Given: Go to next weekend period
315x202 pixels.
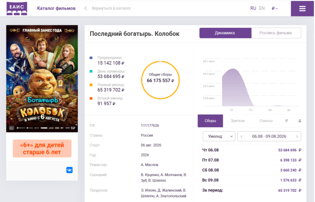Looking at the screenshot, I should point(297,137).
